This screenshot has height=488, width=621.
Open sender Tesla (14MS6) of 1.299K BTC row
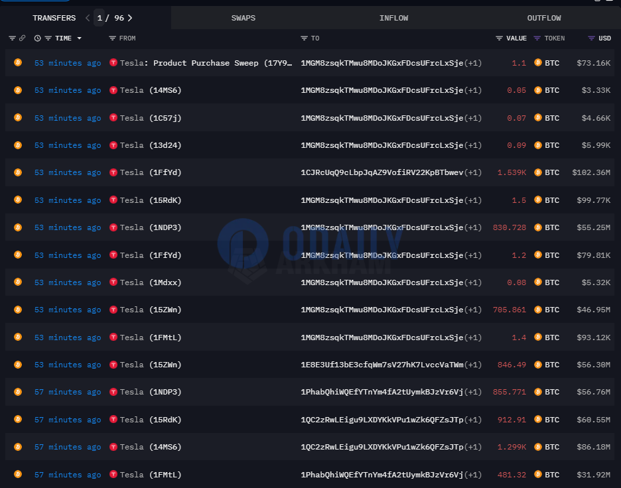151,448
